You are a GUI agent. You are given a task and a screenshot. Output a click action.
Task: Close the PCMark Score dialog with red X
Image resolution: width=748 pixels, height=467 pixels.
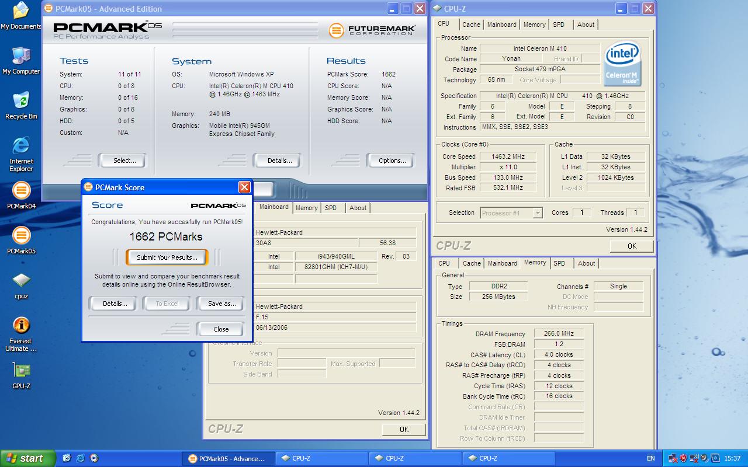click(244, 187)
